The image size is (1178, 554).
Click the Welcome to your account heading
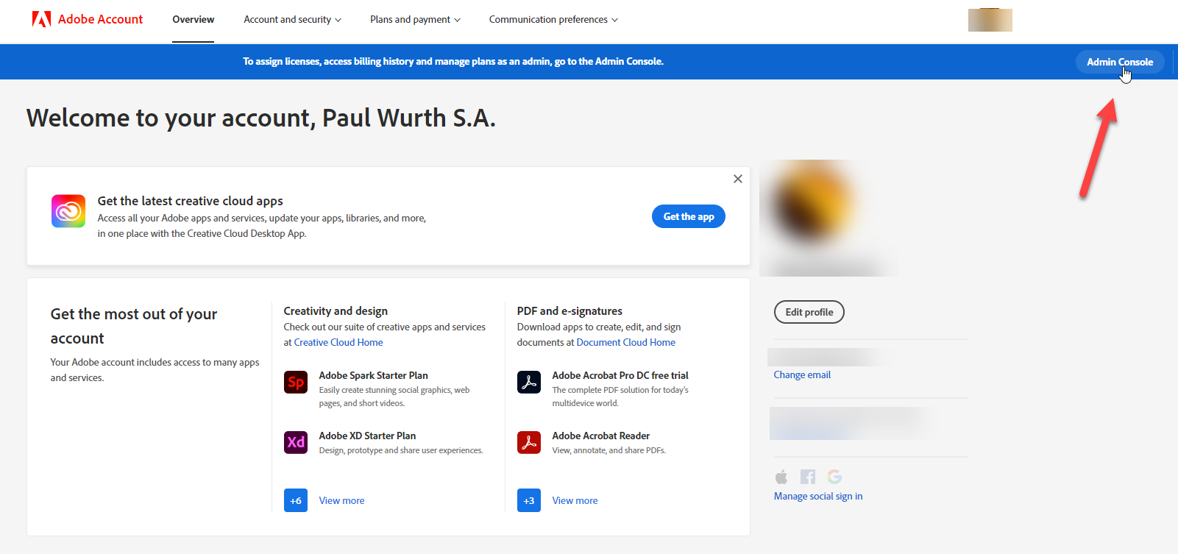[261, 118]
